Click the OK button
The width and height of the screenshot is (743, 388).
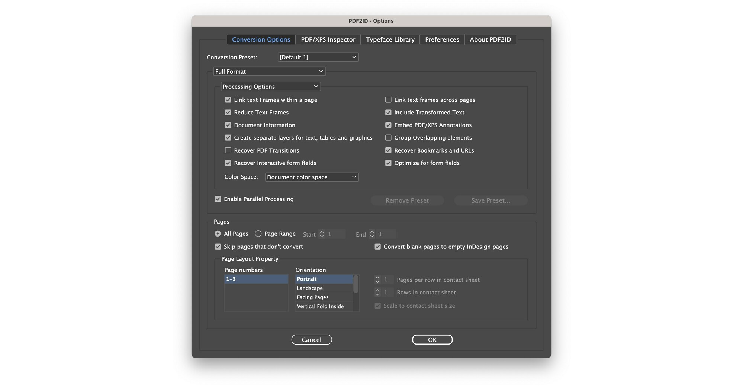(x=432, y=339)
